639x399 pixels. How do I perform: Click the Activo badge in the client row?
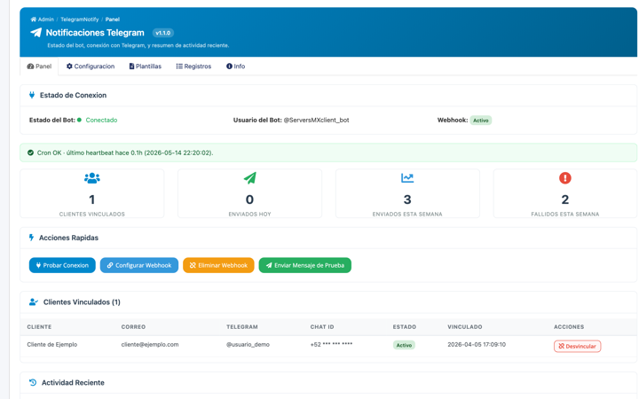[404, 345]
